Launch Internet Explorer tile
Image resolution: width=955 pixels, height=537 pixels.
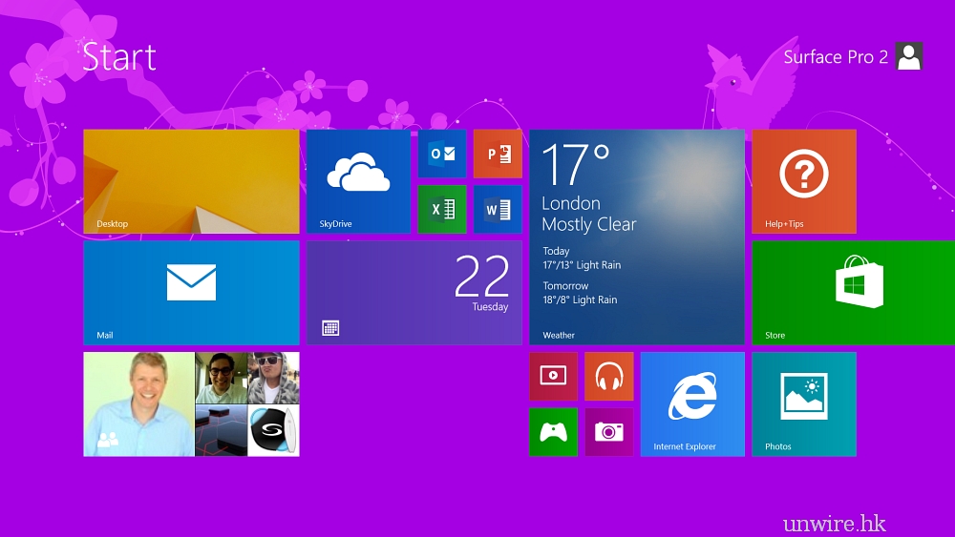pos(692,403)
